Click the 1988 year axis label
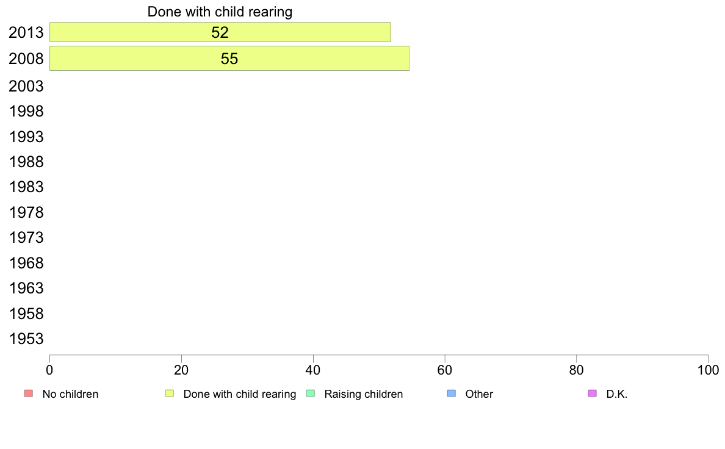This screenshot has height=449, width=725. click(26, 162)
